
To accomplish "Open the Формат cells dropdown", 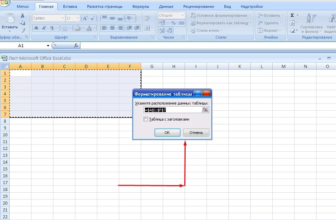I will tap(269, 30).
